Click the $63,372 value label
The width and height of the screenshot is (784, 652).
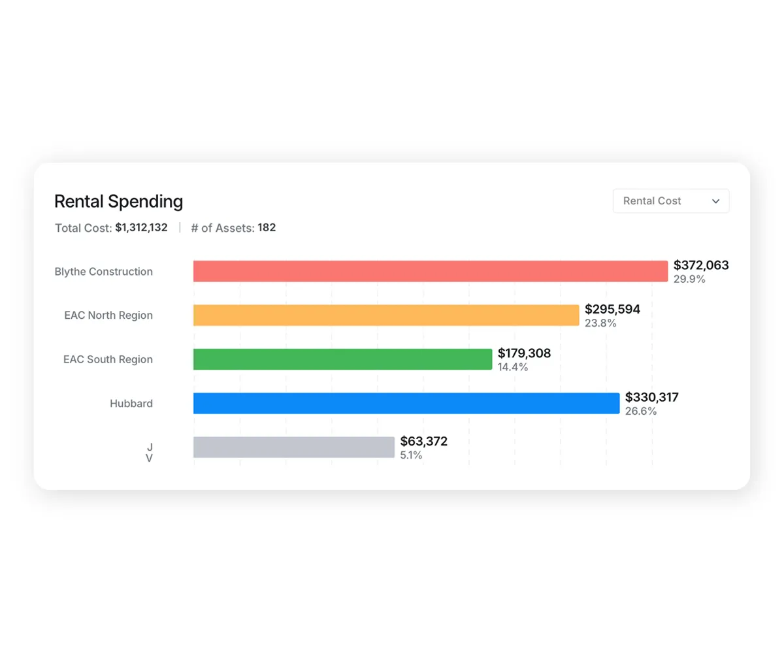(424, 440)
